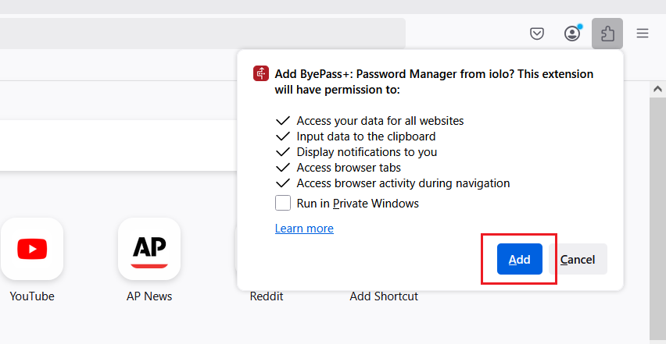The image size is (666, 344).
Task: Focus the browser address bar
Action: click(x=202, y=34)
